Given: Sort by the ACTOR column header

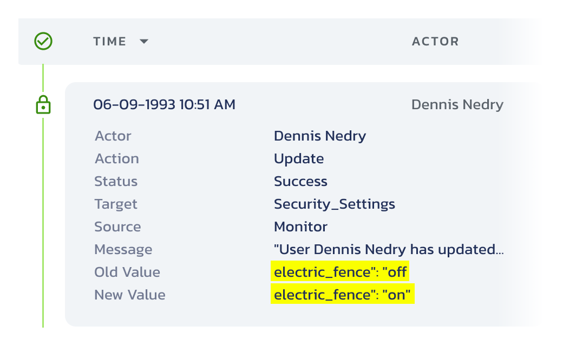Looking at the screenshot, I should pos(436,42).
